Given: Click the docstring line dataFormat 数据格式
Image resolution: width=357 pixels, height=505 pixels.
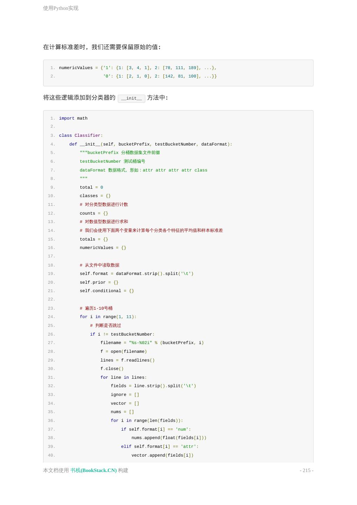Looking at the screenshot, I should [x=144, y=170].
